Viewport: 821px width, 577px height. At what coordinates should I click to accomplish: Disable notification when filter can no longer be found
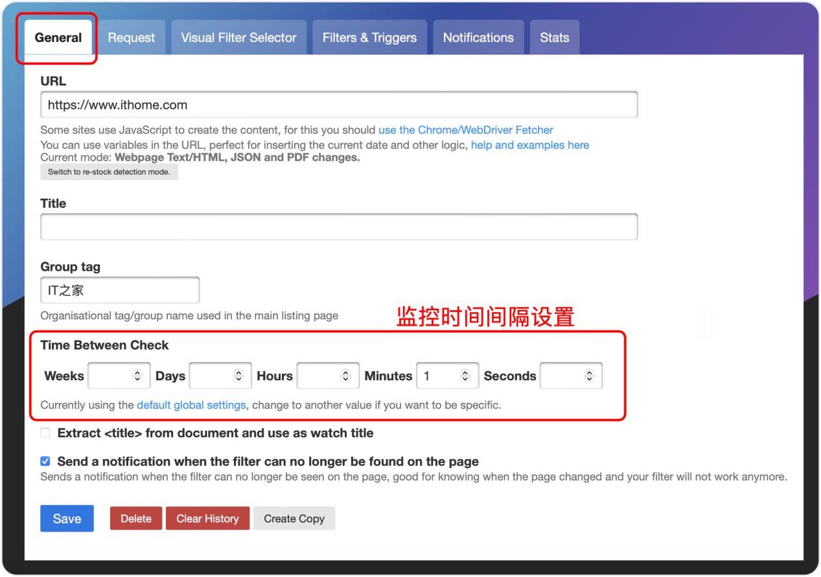45,461
